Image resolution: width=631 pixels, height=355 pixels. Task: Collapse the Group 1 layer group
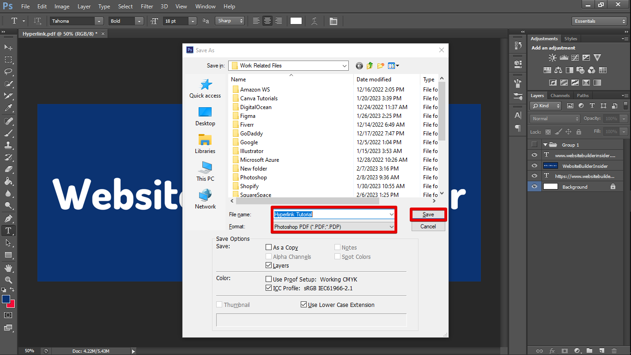545,145
